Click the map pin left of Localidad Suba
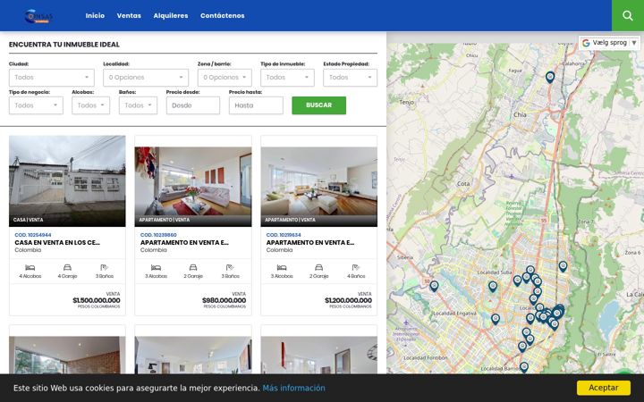Image resolution: width=644 pixels, height=402 pixels. point(434,286)
